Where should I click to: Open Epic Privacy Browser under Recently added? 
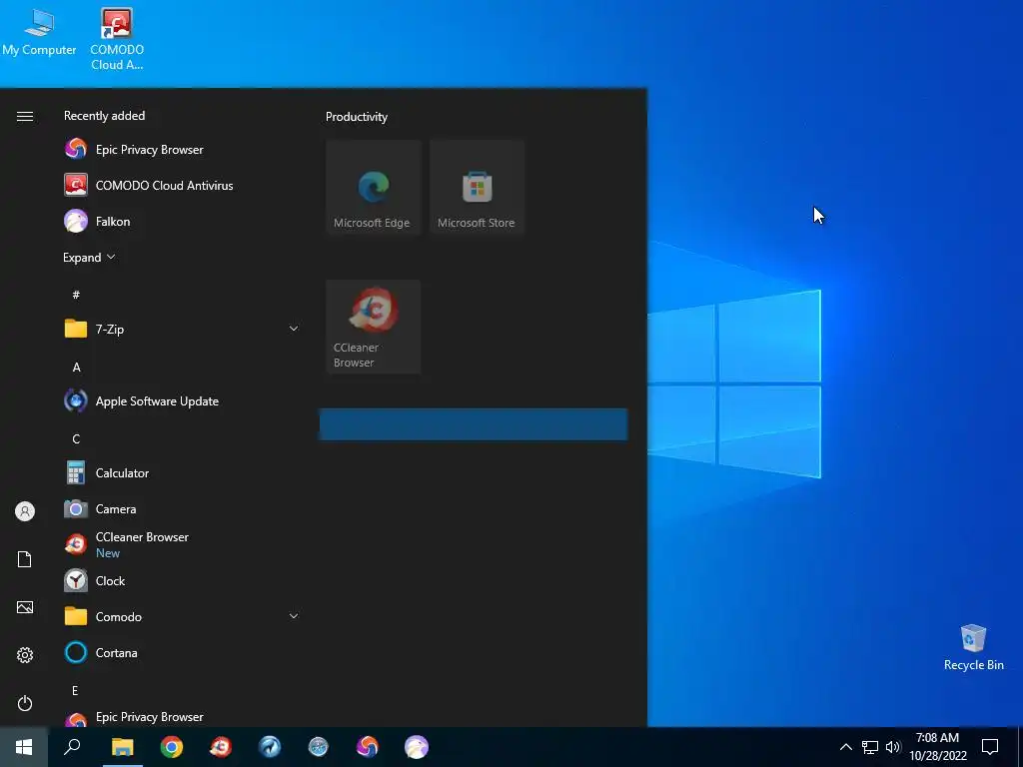182,150
